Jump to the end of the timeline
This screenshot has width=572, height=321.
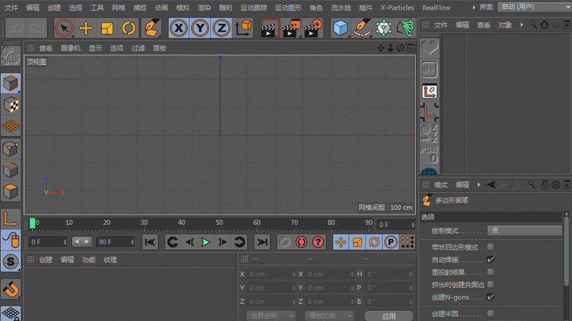(x=262, y=242)
